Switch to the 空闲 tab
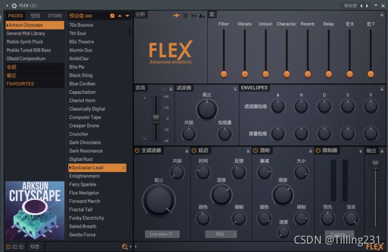This screenshot has width=388, height=252. (35, 16)
